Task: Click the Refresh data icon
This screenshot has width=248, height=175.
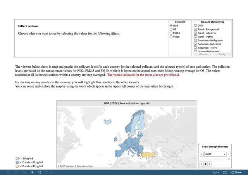Action: click(32, 172)
